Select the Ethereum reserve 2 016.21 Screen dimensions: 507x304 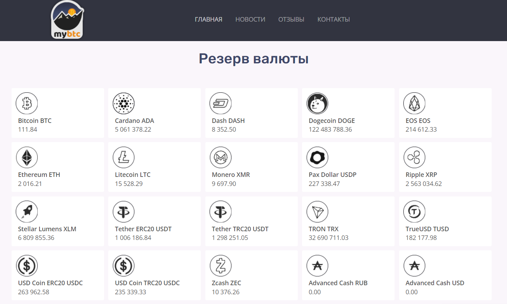pyautogui.click(x=30, y=184)
